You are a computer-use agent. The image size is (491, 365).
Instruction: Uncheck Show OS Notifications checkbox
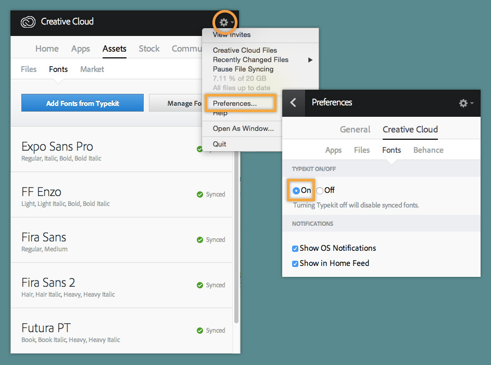pos(295,249)
